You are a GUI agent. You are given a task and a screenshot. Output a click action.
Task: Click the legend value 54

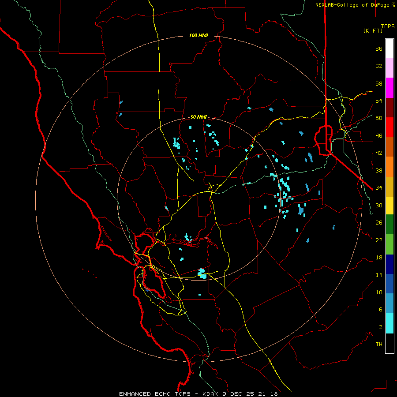pos(379,101)
